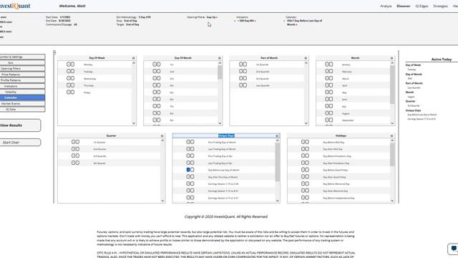Image resolution: width=458 pixels, height=258 pixels.
Task: Open the Unique Days panel options icon
Action: (277, 135)
